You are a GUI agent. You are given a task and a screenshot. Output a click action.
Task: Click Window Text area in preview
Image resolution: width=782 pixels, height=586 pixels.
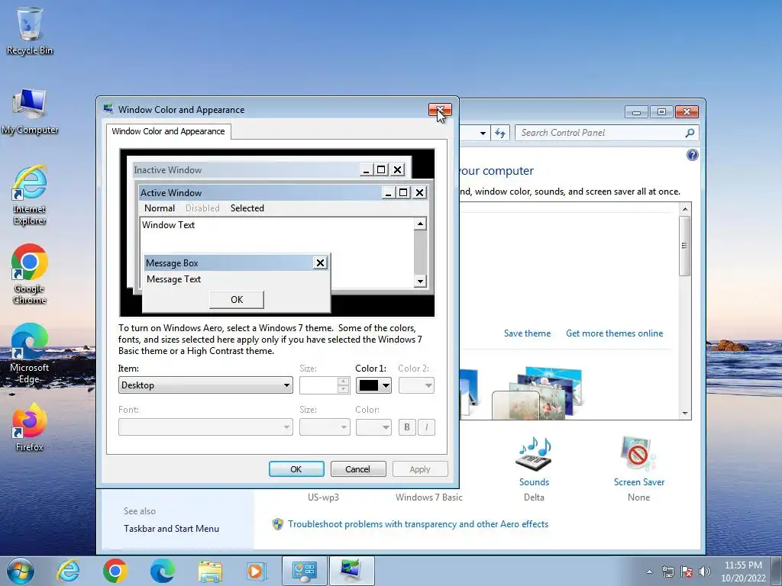(x=276, y=252)
